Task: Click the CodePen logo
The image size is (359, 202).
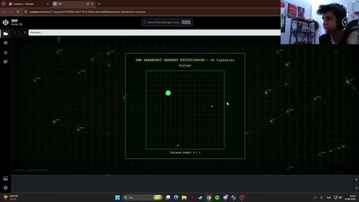Action: [5, 22]
